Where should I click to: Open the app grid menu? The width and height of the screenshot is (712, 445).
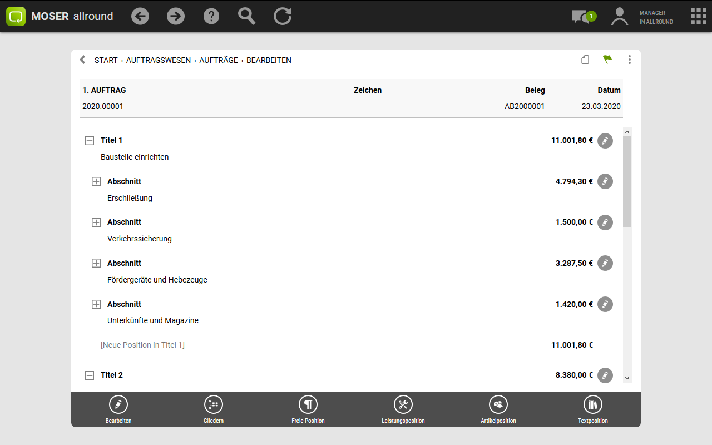click(x=698, y=16)
